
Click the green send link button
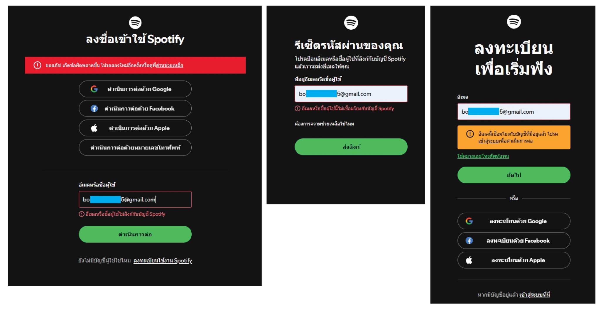click(x=351, y=147)
